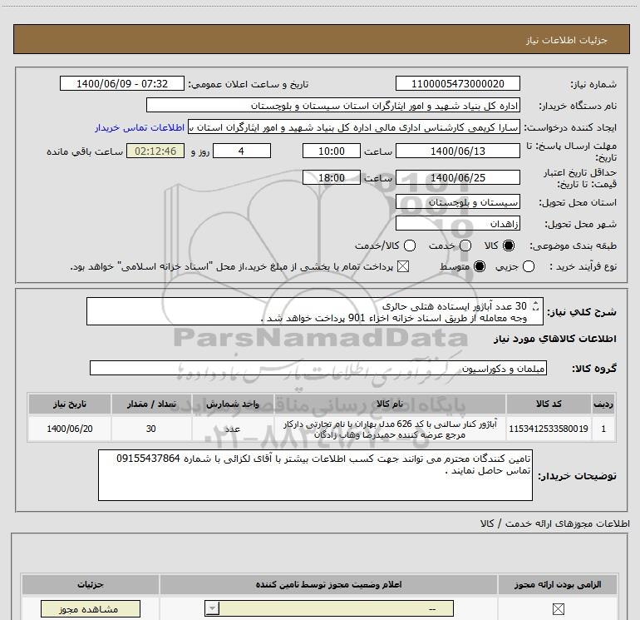640x620 pixels.
Task: Click the اطلاعات مجوزهای ارائه خدمت / کالا heading
Action: [554, 523]
